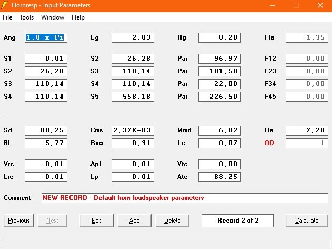Viewport: 332px width, 249px height.
Task: Add a new record
Action: pos(134,221)
